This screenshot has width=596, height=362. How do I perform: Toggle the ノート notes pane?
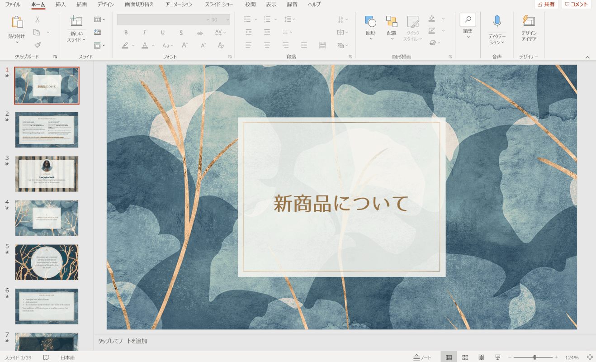click(422, 357)
